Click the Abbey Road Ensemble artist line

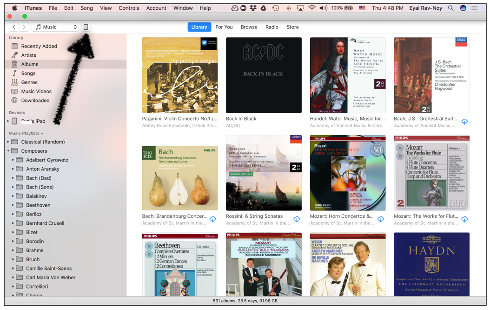tap(179, 125)
